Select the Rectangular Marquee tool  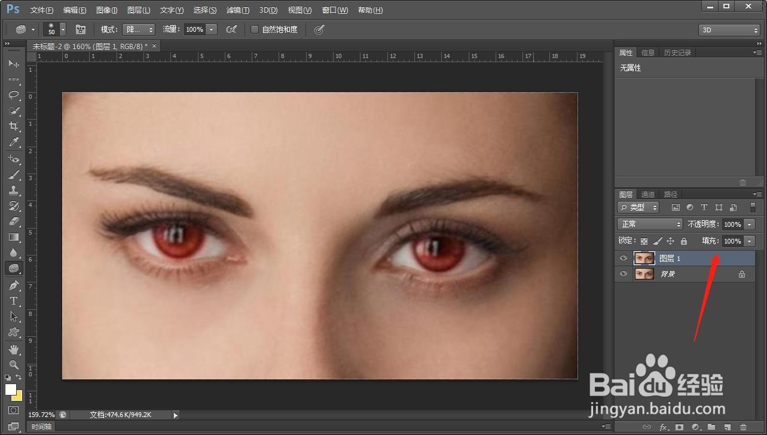pyautogui.click(x=13, y=80)
